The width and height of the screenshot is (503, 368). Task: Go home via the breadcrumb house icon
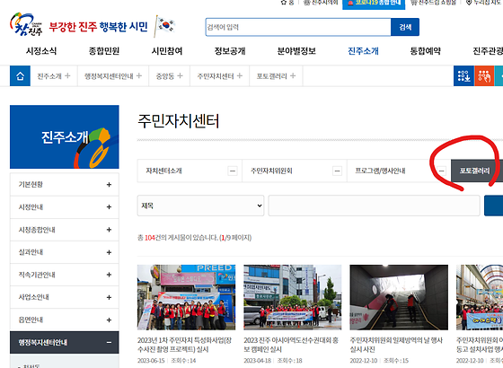coord(20,76)
